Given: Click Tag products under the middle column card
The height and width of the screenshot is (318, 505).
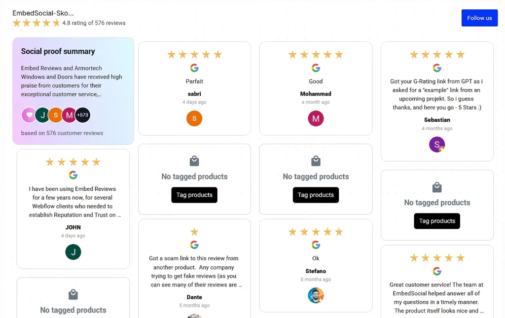Looking at the screenshot, I should [x=316, y=195].
